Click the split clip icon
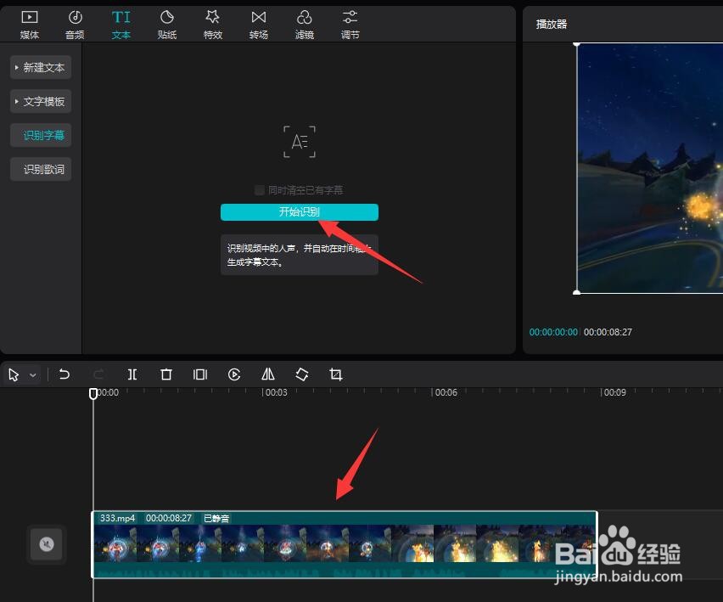723x602 pixels. 132,374
